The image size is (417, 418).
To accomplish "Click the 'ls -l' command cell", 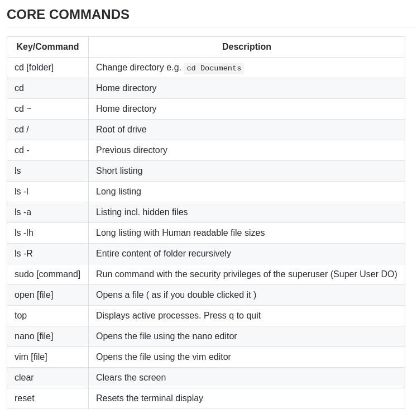I will coord(47,192).
